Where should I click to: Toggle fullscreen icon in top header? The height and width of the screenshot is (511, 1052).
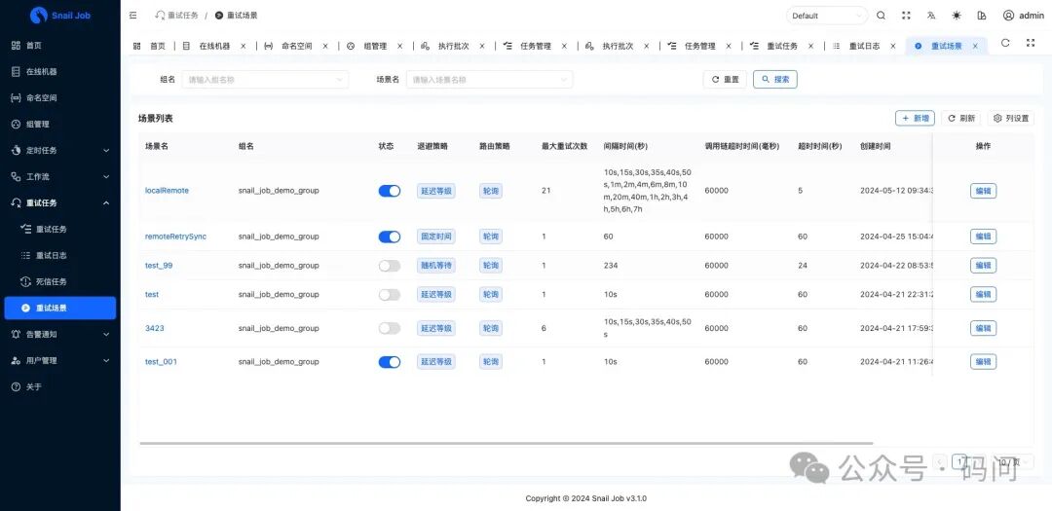pos(907,16)
